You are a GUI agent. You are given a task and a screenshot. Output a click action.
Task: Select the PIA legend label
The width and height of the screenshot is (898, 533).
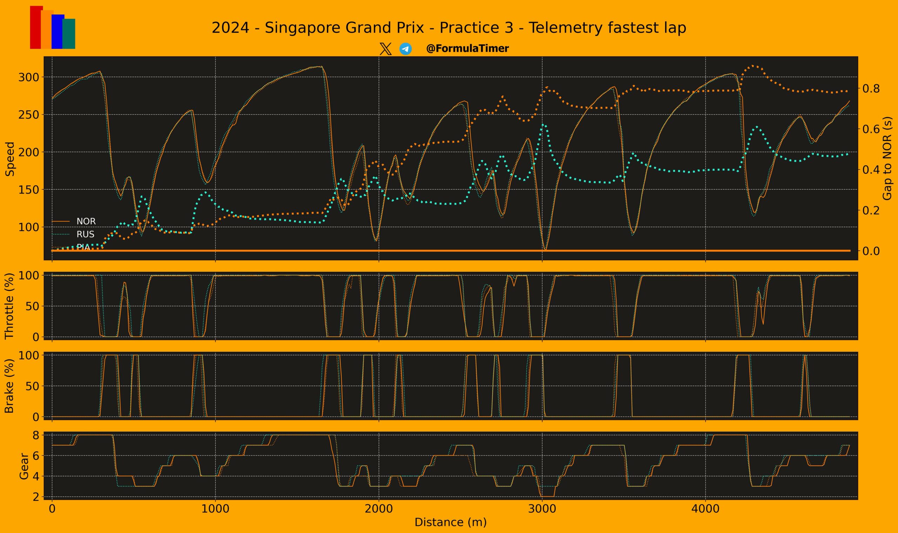[83, 247]
